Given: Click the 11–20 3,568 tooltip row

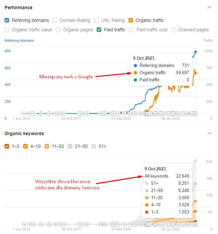Looking at the screenshot, I should [x=167, y=197].
